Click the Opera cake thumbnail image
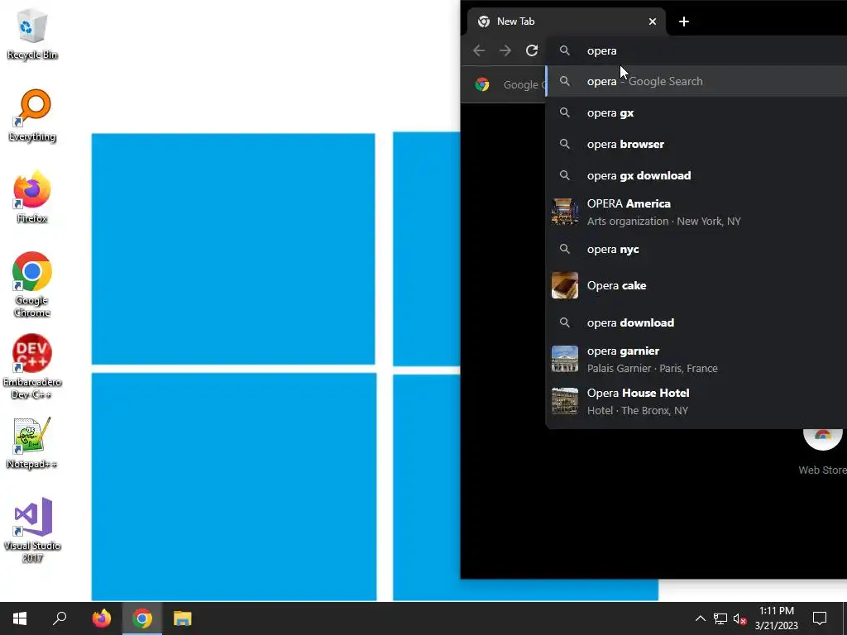The image size is (847, 635). (x=564, y=285)
